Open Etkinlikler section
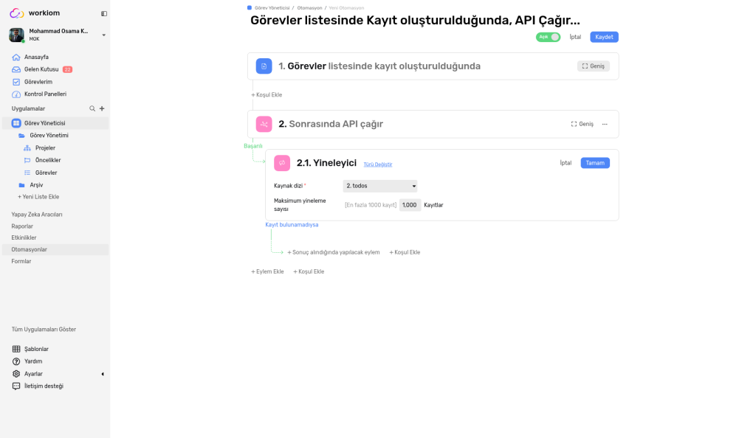Screen dimensions: 756x438 (24, 237)
